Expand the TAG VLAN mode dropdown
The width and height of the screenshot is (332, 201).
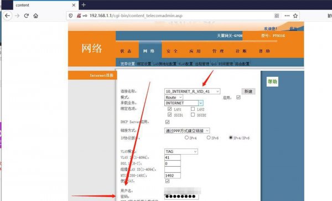181,151
